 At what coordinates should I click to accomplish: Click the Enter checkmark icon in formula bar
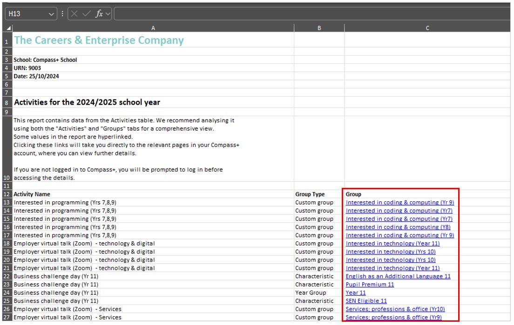click(87, 14)
